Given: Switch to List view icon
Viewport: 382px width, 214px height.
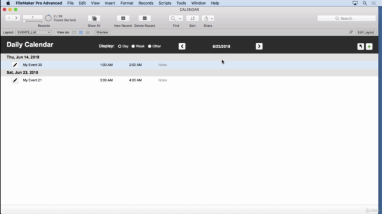Looking at the screenshot, I should click(x=81, y=32).
